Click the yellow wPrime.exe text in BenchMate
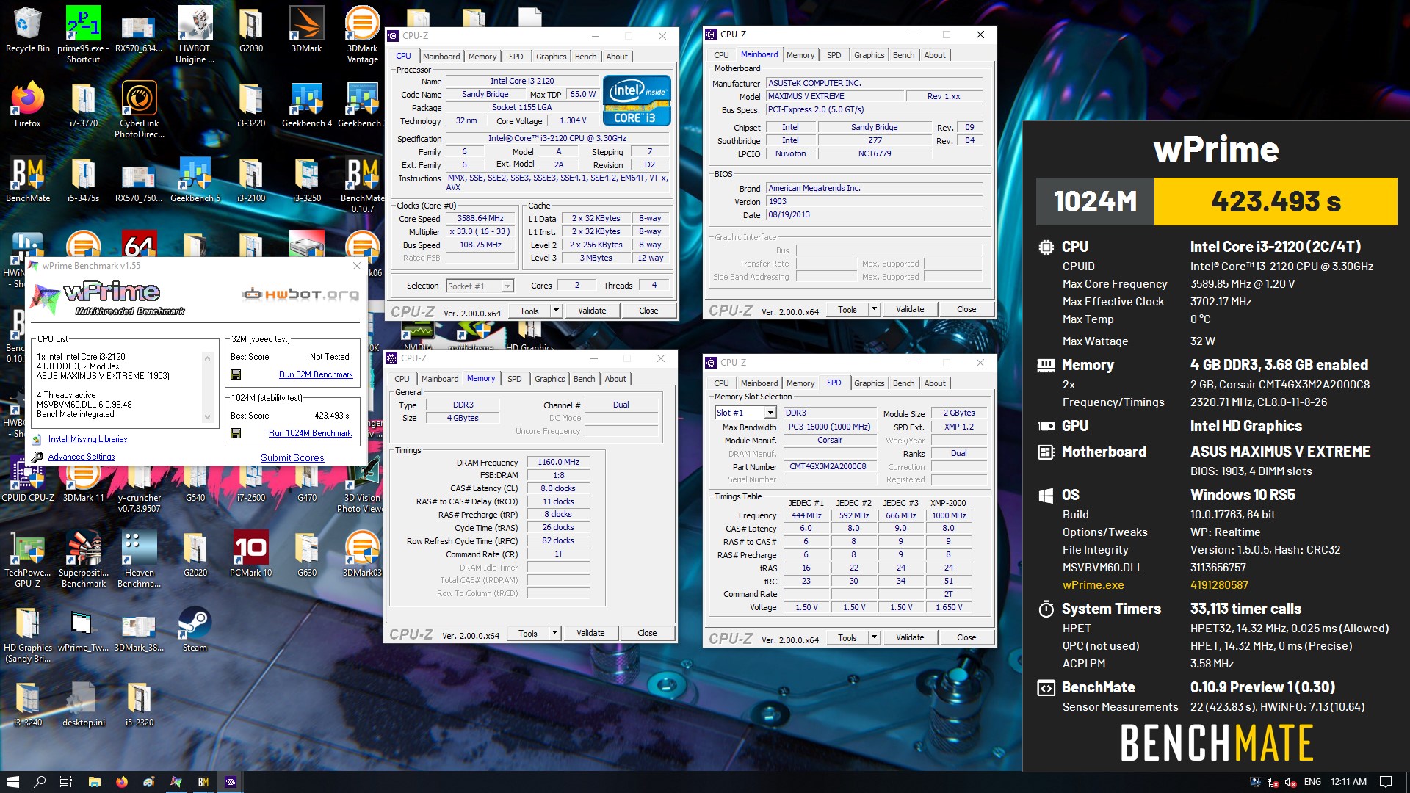 1093,585
